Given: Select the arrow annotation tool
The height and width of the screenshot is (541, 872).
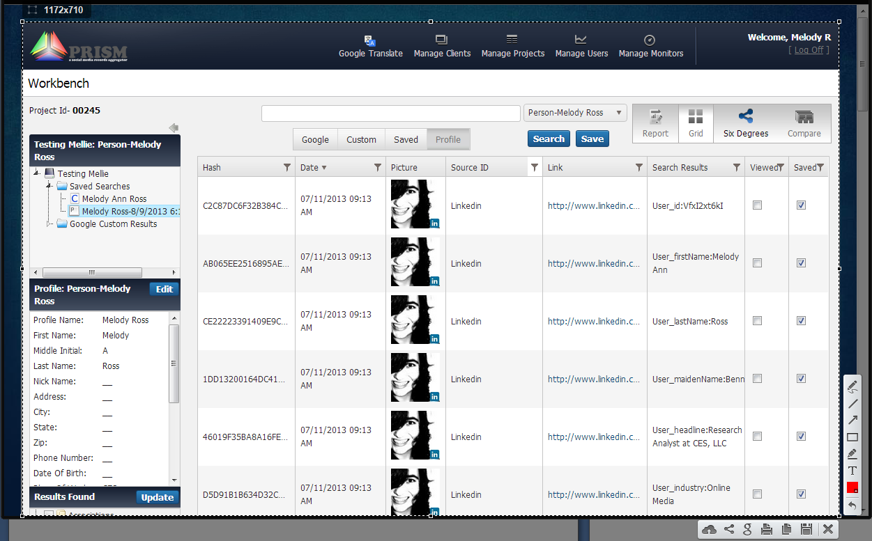Looking at the screenshot, I should pyautogui.click(x=852, y=420).
